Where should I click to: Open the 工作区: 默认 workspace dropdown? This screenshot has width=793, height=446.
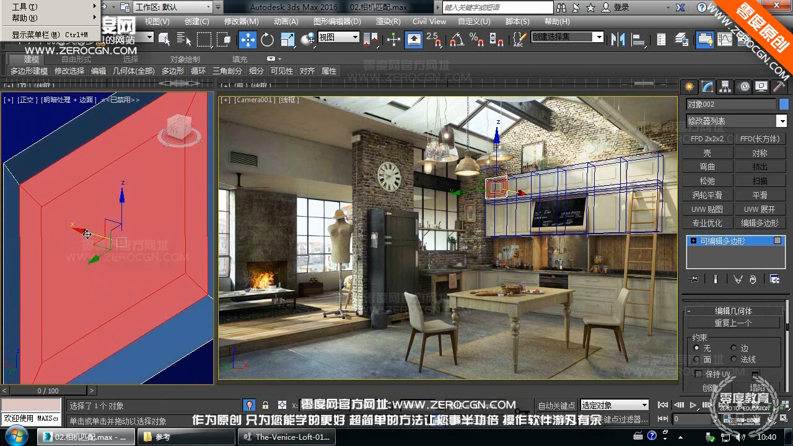point(173,7)
